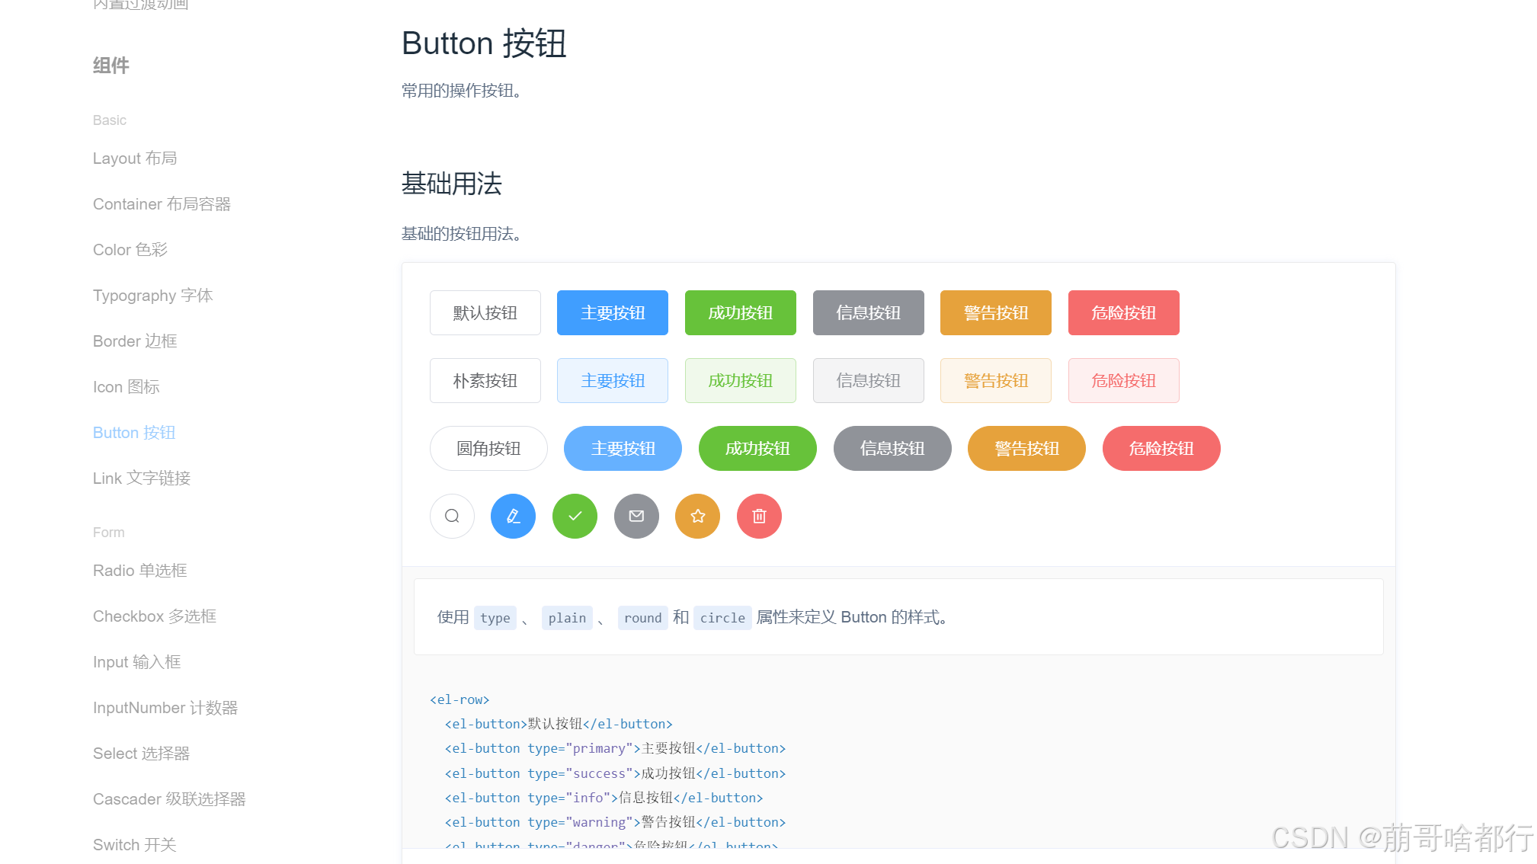The width and height of the screenshot is (1537, 864).
Task: Click the plain light-blue 主要按钮 button
Action: point(613,380)
